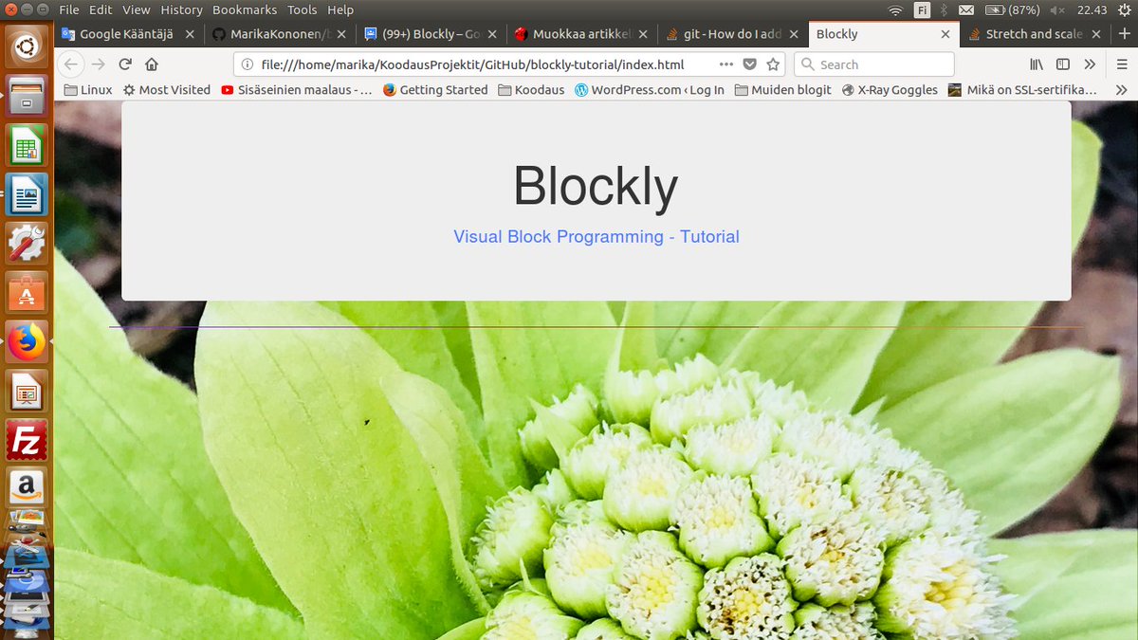Open the Edit menu
Image resolution: width=1138 pixels, height=640 pixels.
click(x=101, y=9)
